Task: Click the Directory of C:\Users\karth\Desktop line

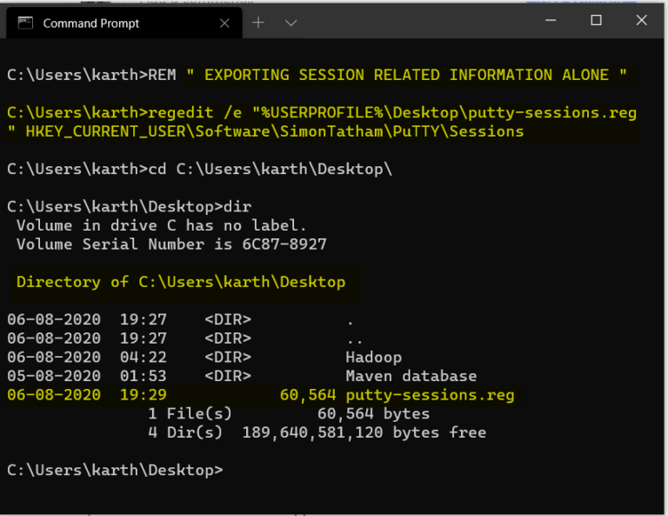Action: click(x=181, y=282)
